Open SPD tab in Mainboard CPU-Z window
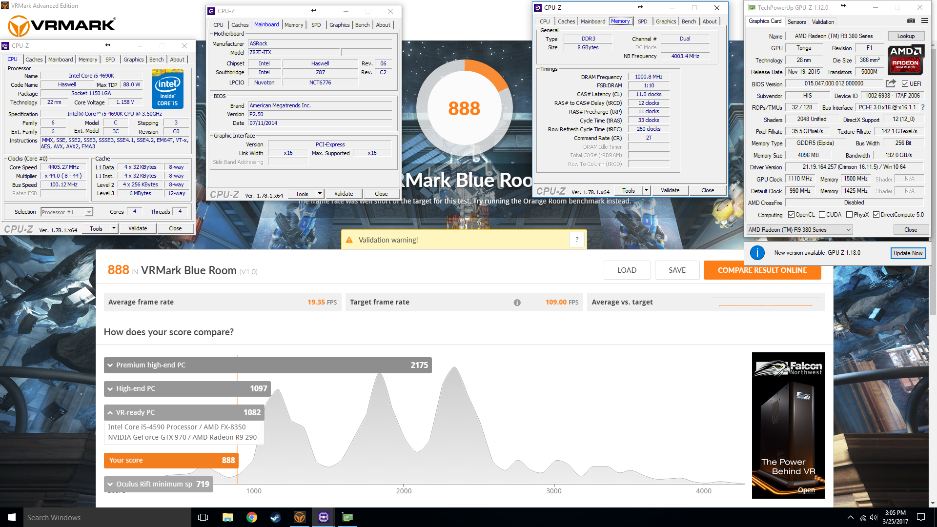Image resolution: width=937 pixels, height=527 pixels. [x=316, y=25]
